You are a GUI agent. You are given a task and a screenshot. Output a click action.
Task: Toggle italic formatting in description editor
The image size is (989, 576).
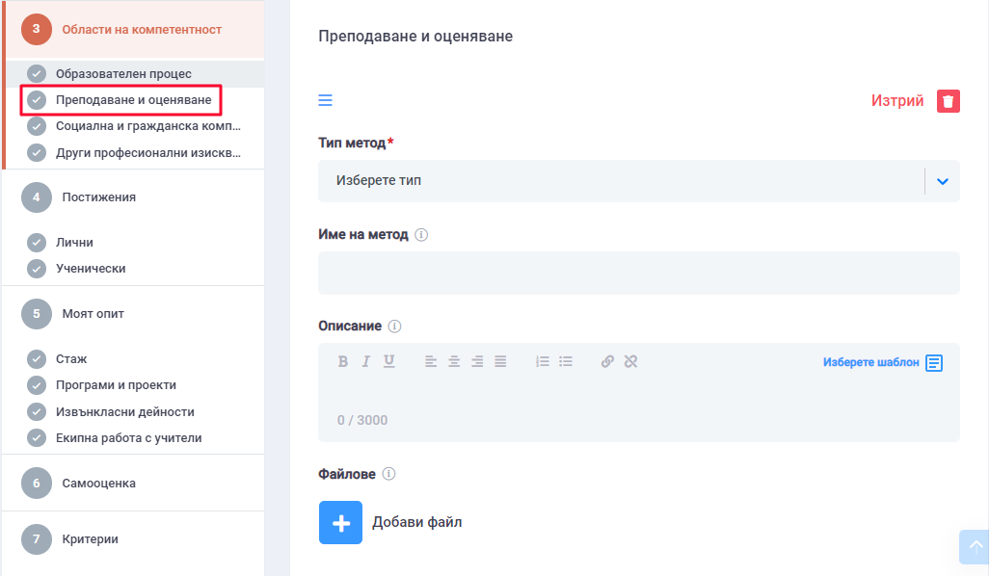pos(366,362)
